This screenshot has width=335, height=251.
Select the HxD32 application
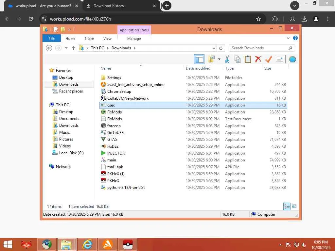click(193, 146)
